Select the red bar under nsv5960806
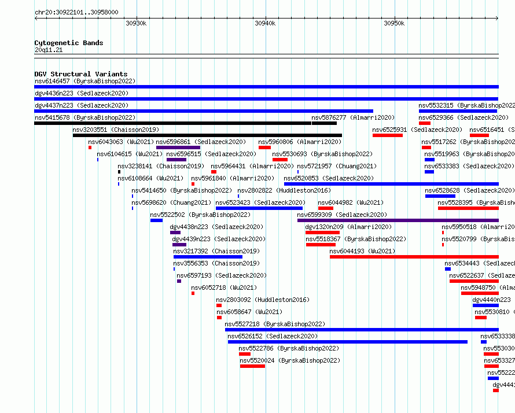The image size is (515, 413). click(x=264, y=147)
